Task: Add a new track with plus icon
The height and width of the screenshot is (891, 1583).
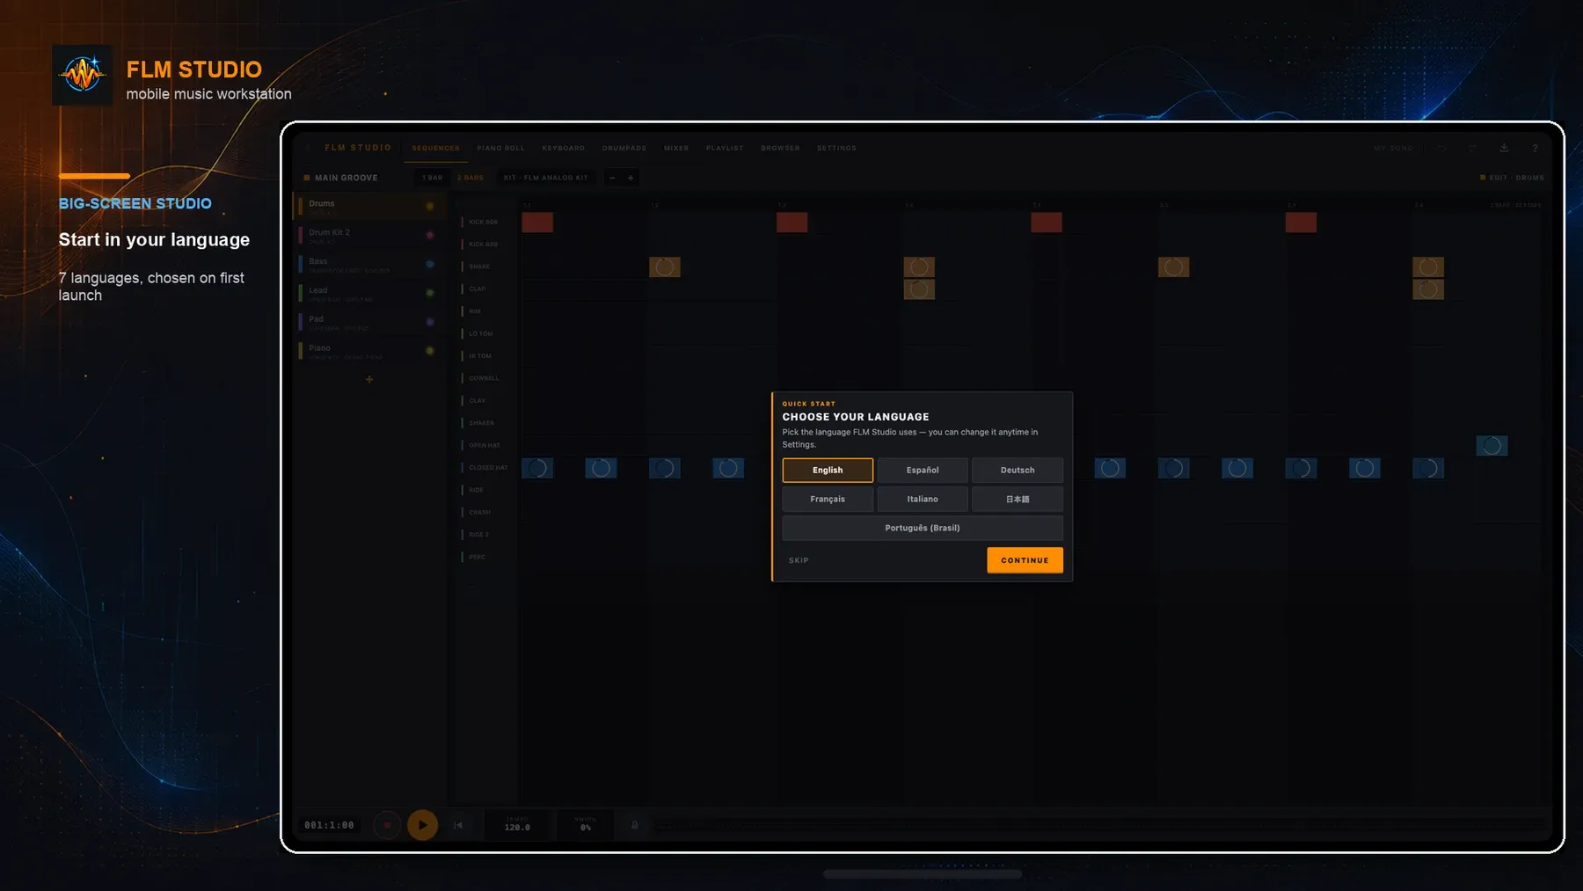Action: (369, 379)
